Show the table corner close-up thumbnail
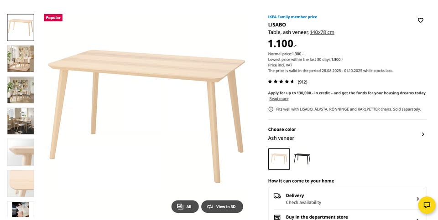438x220 pixels. [21, 152]
